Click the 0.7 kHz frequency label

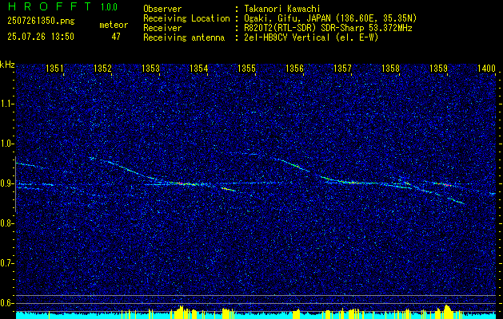(x=7, y=263)
